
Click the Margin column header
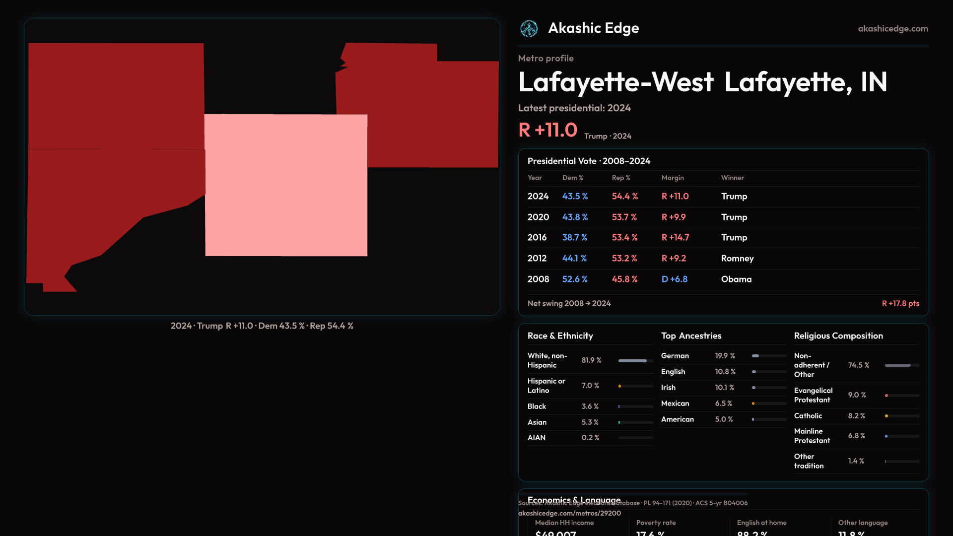pos(672,178)
